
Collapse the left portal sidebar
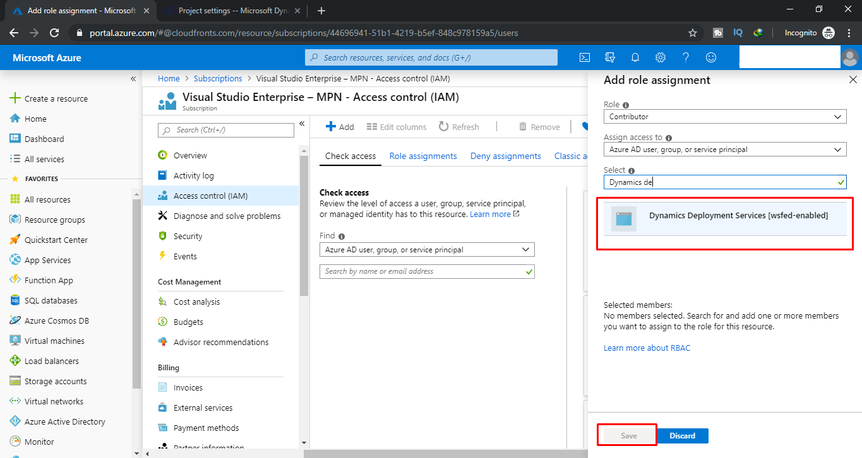[x=133, y=79]
